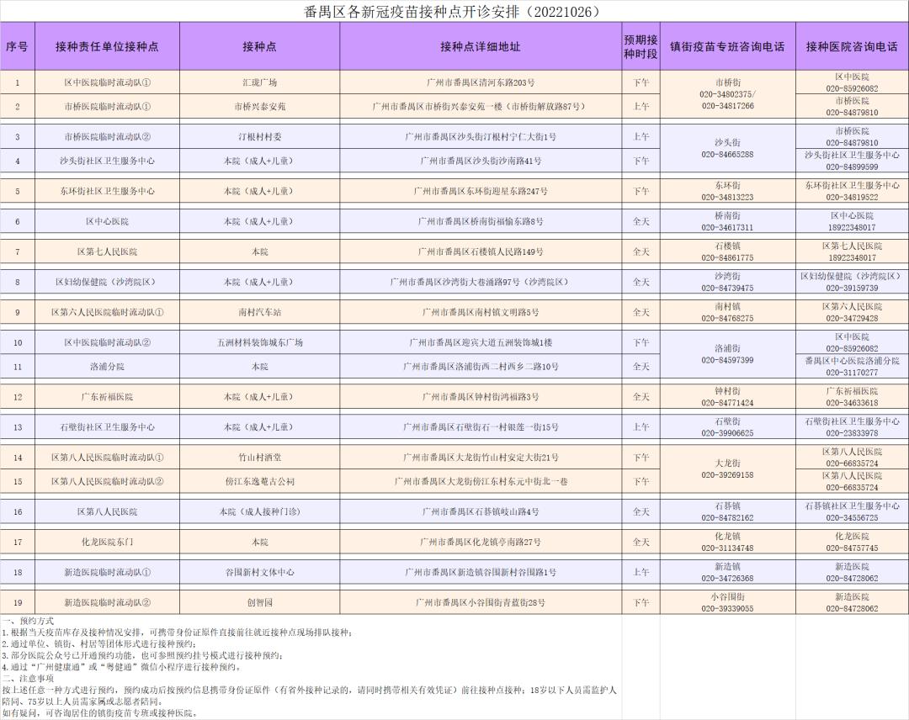The image size is (909, 720).
Task: Select the 接种责任单位接种点 header
Action: pyautogui.click(x=107, y=46)
